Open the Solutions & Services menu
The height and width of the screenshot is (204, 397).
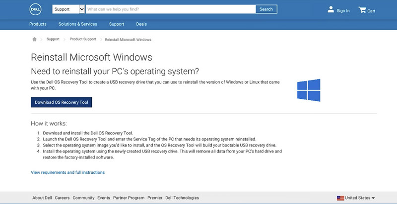(x=78, y=24)
